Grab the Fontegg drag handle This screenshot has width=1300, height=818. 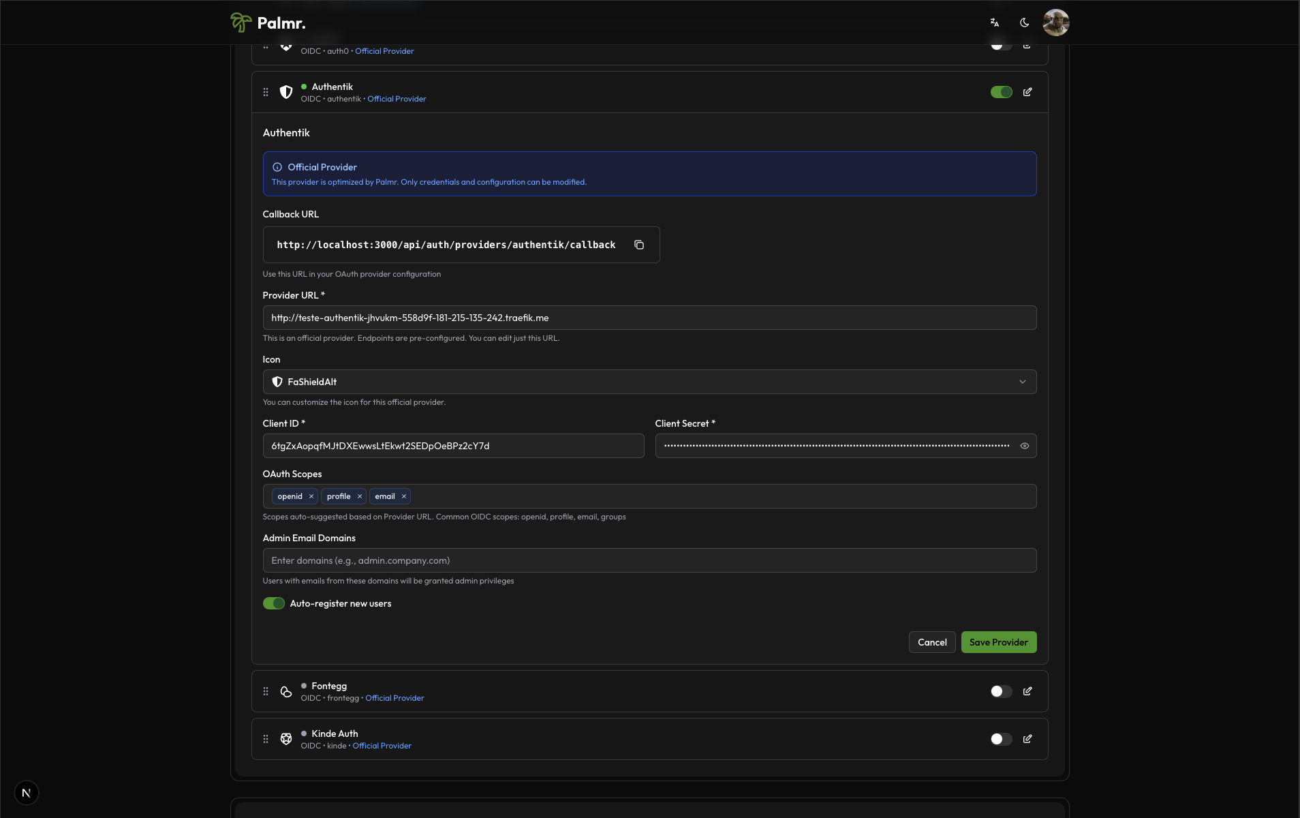click(x=266, y=691)
